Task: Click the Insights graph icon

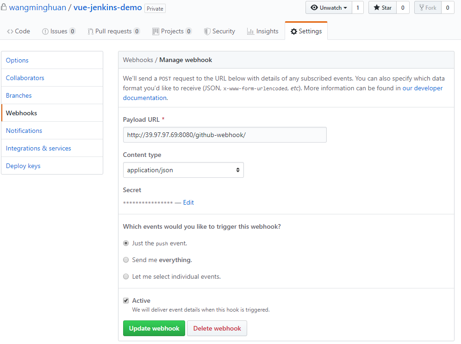Action: point(250,31)
